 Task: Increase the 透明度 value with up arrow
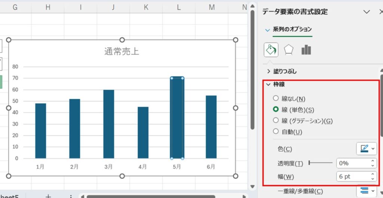point(373,161)
